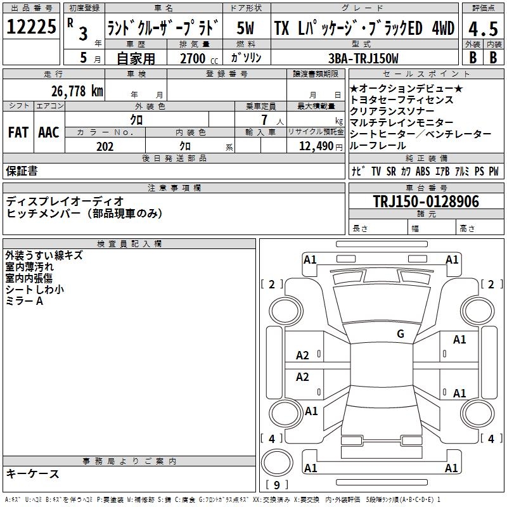The width and height of the screenshot is (507, 507).
Task: Select シートヒーター/ベンチレーター line
Action: 421,134
